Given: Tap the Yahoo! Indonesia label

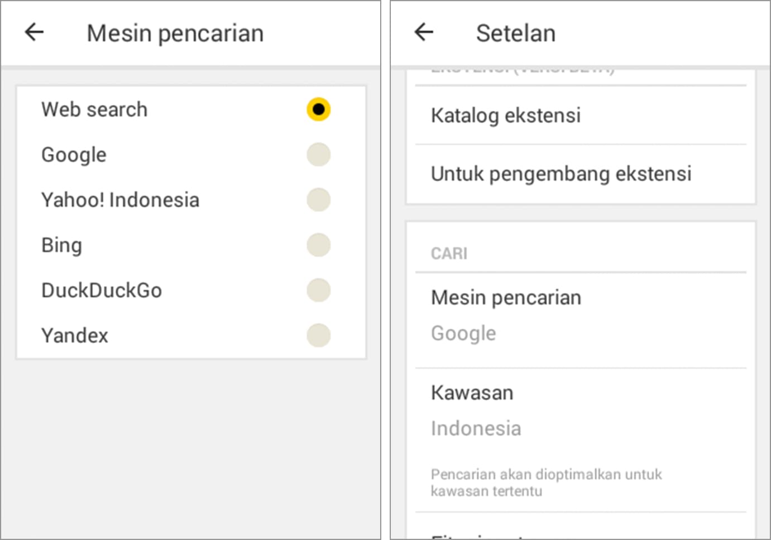Looking at the screenshot, I should (120, 200).
